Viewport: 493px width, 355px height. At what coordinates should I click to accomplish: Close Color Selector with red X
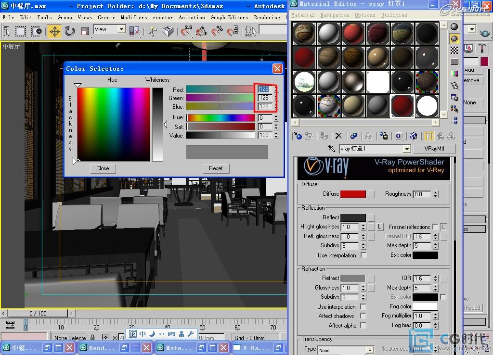tap(277, 68)
